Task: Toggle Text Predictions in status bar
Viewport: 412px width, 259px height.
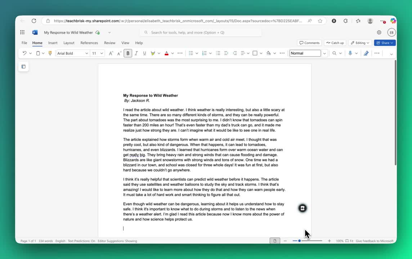Action: pyautogui.click(x=81, y=241)
